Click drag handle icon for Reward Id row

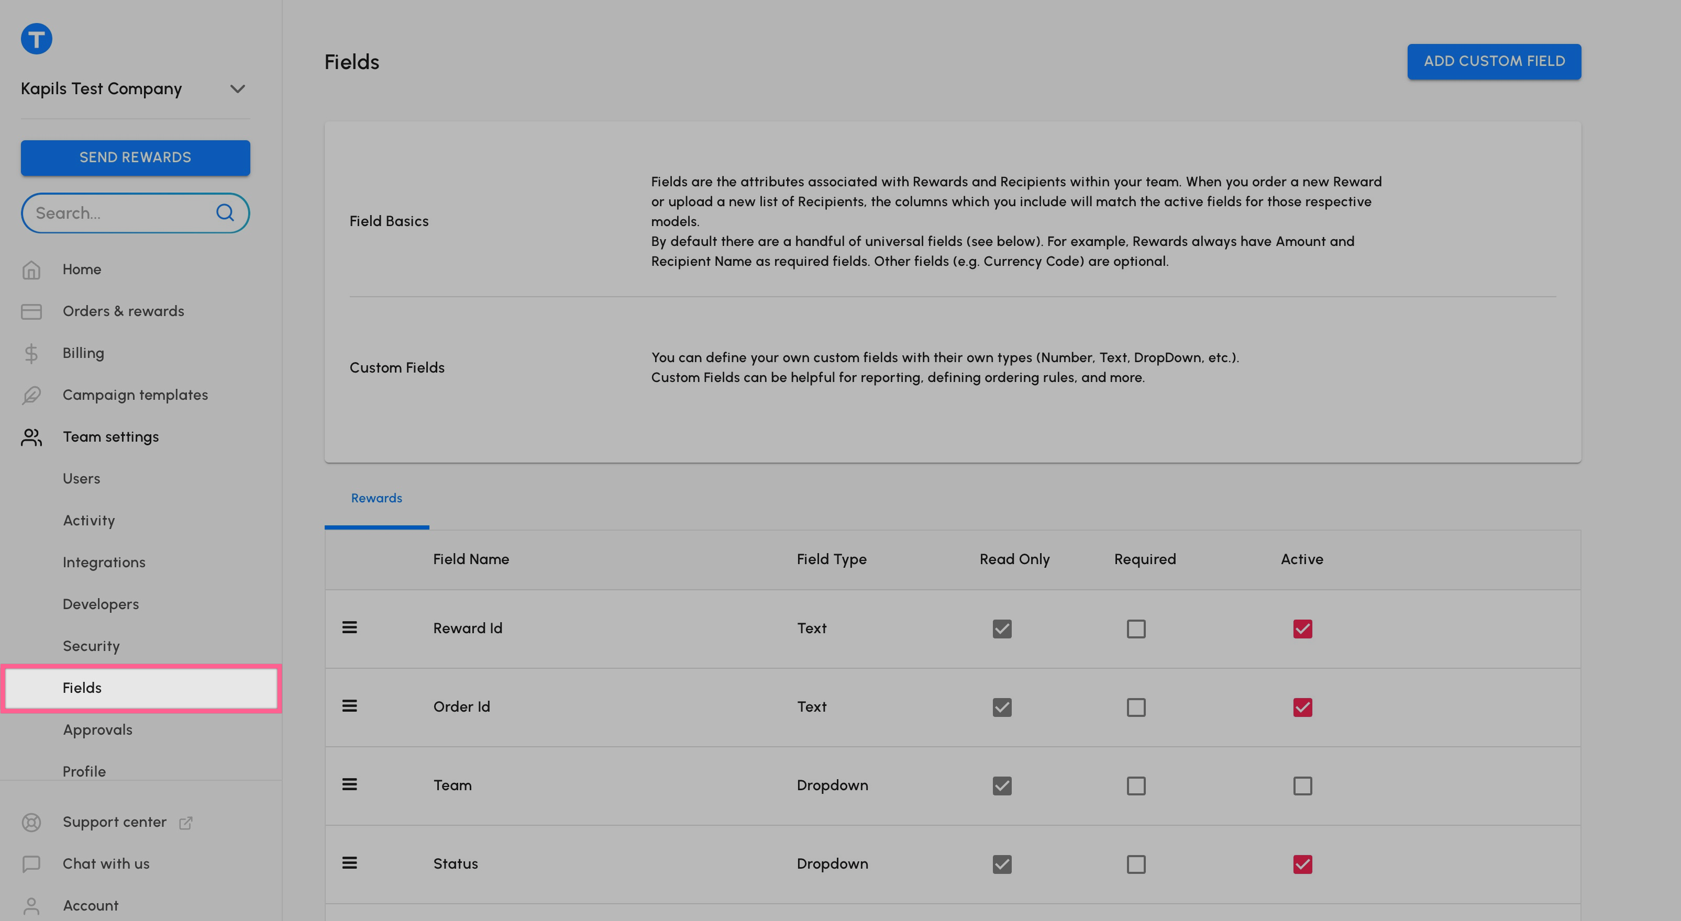pyautogui.click(x=350, y=627)
